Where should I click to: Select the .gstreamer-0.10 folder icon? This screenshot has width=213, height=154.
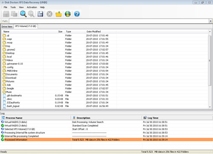click(x=4, y=63)
